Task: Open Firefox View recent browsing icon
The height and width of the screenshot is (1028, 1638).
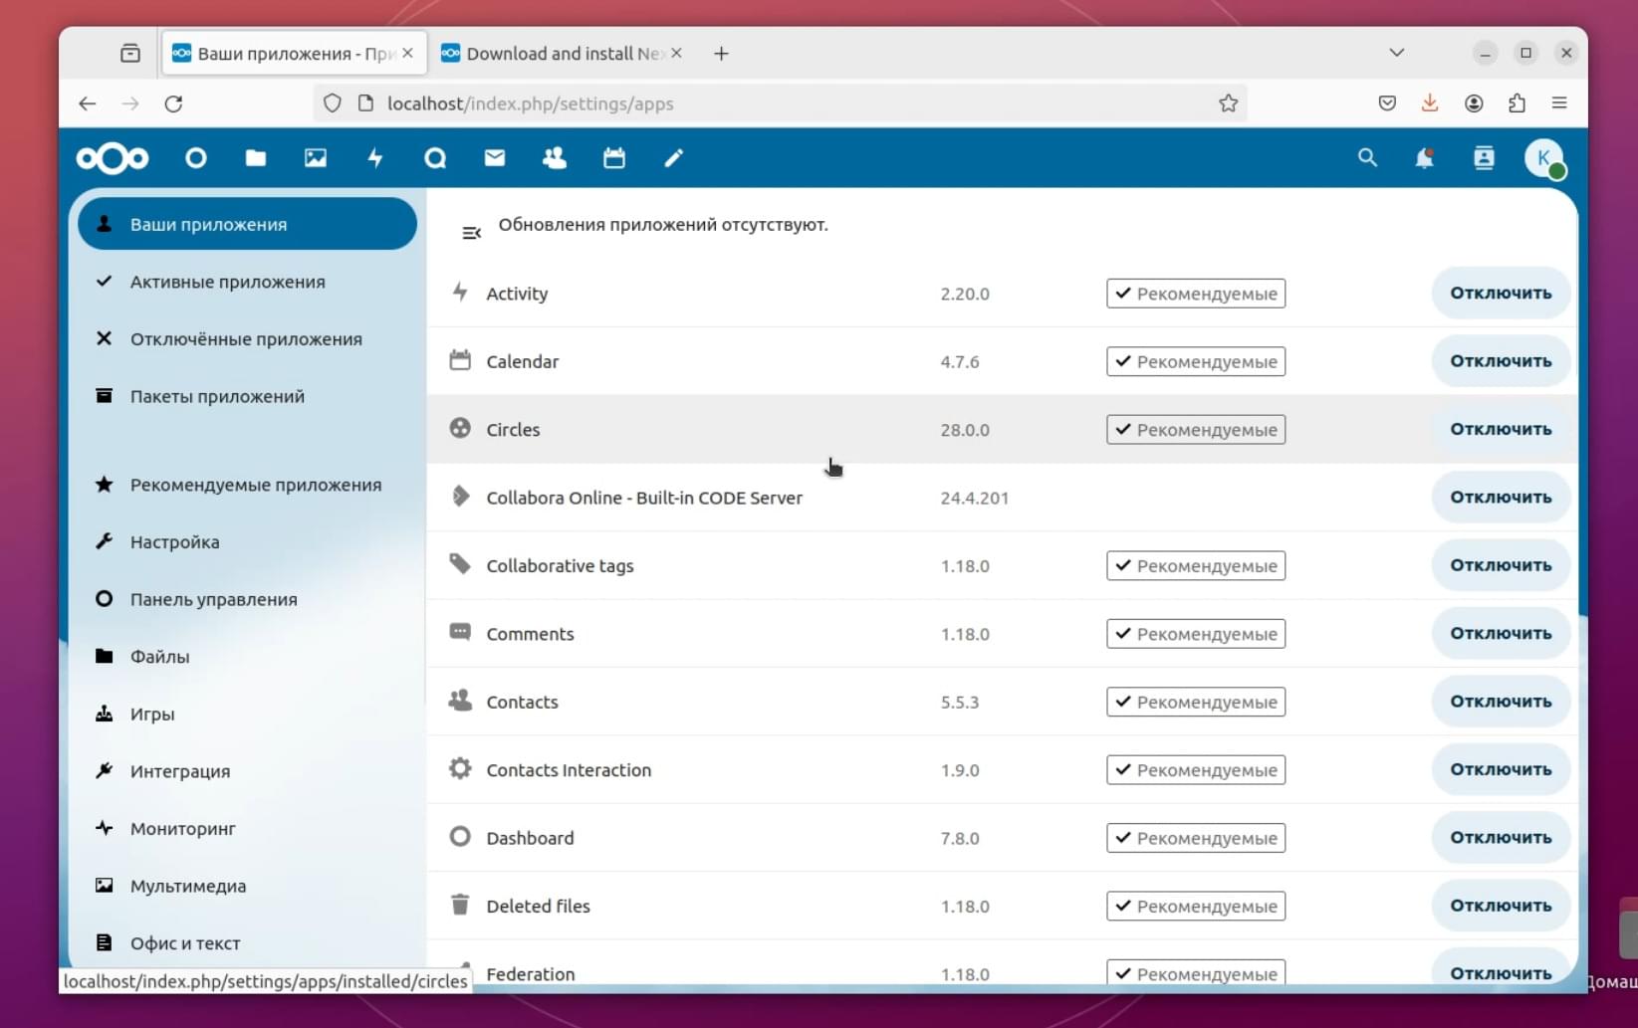Action: point(130,54)
